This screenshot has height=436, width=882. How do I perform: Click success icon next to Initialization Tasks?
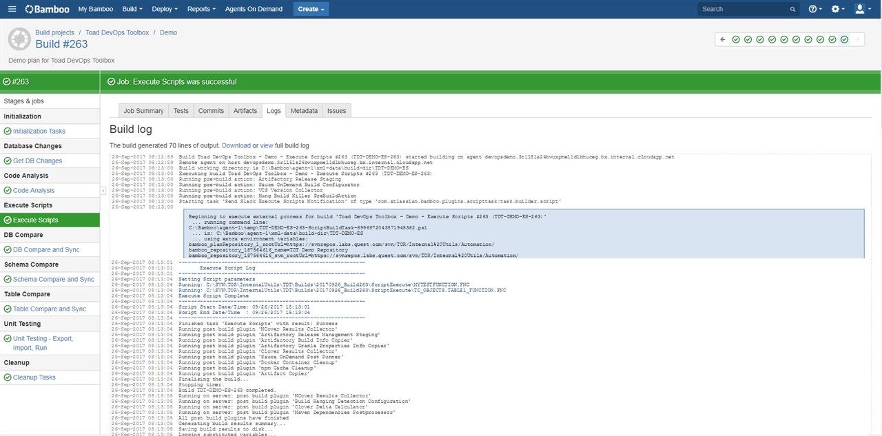click(x=8, y=131)
